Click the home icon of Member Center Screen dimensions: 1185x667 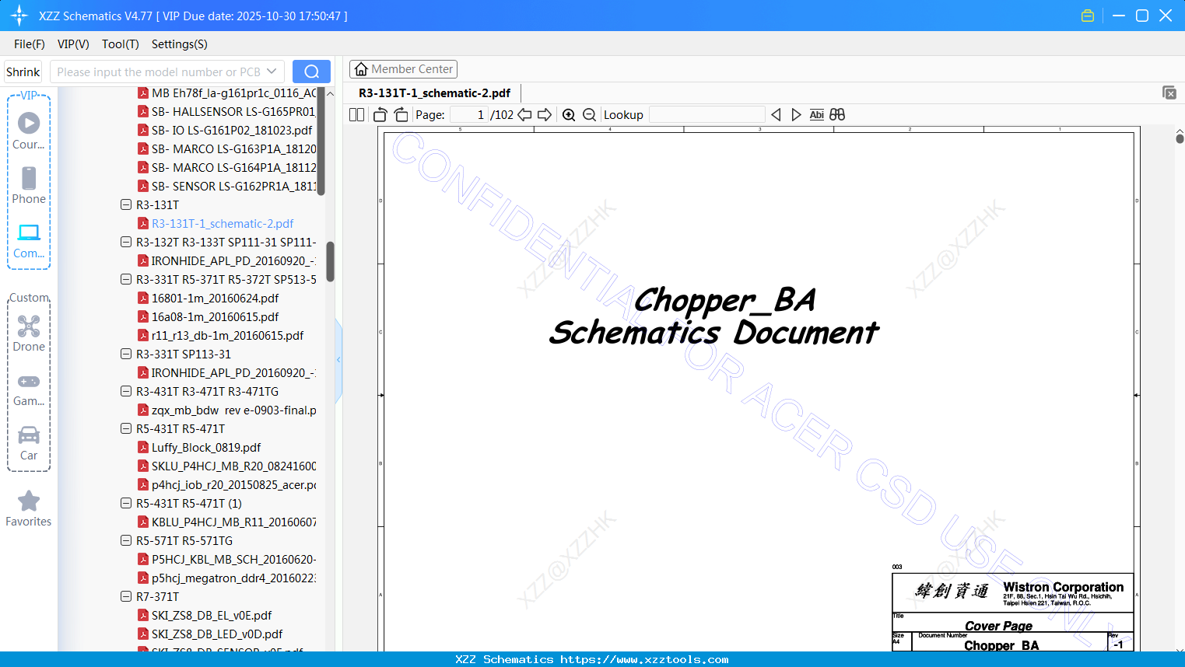(361, 69)
